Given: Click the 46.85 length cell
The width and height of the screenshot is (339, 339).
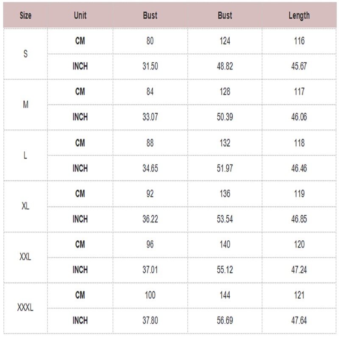Looking at the screenshot, I should point(299,219).
